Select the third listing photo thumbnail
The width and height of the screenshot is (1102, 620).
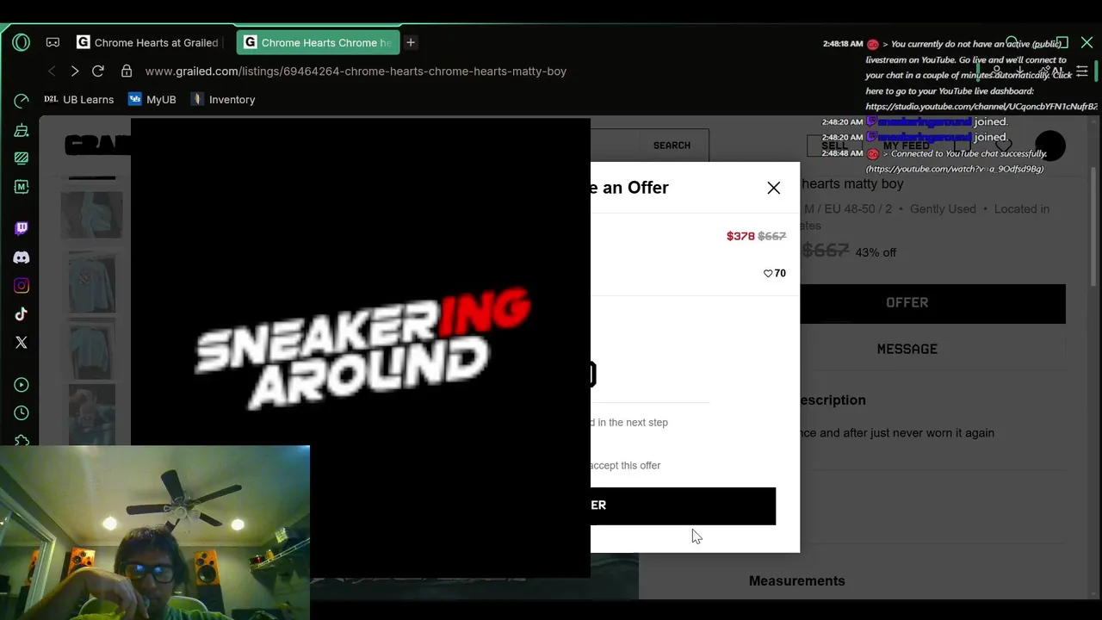[91, 349]
